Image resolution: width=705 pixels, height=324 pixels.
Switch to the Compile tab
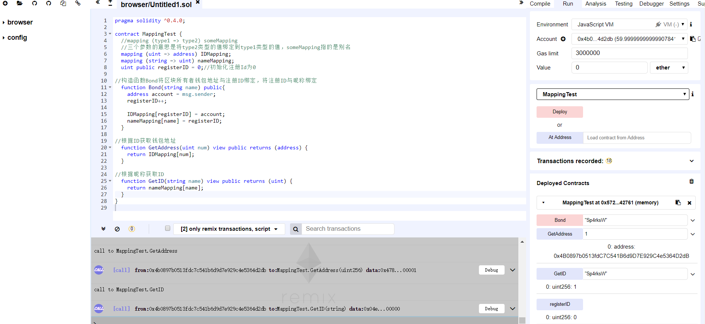pos(540,4)
